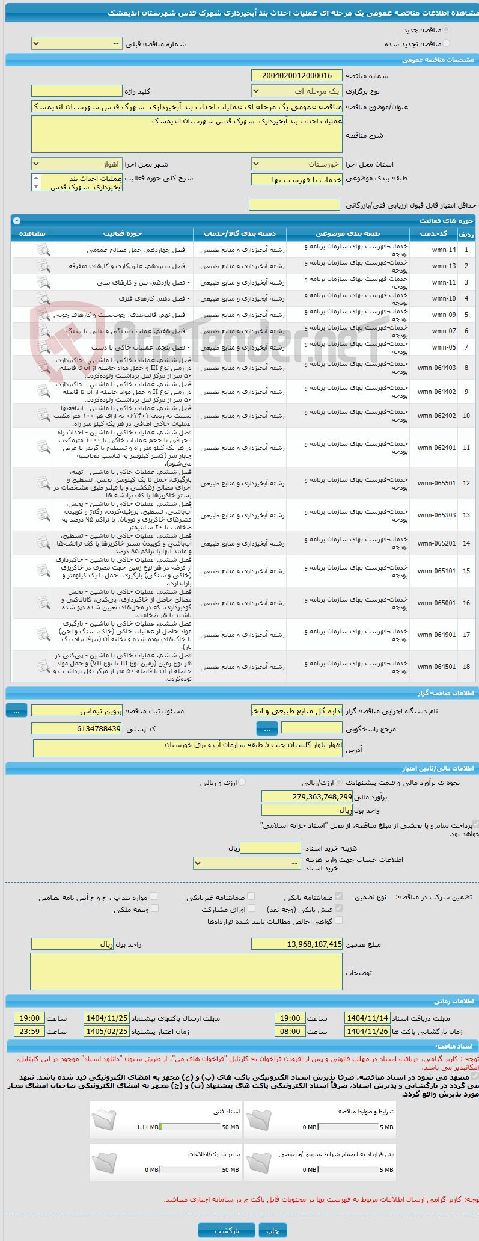Click the مبلغ تضمین amount field
Screen dimensions: 479x1241
tap(296, 944)
